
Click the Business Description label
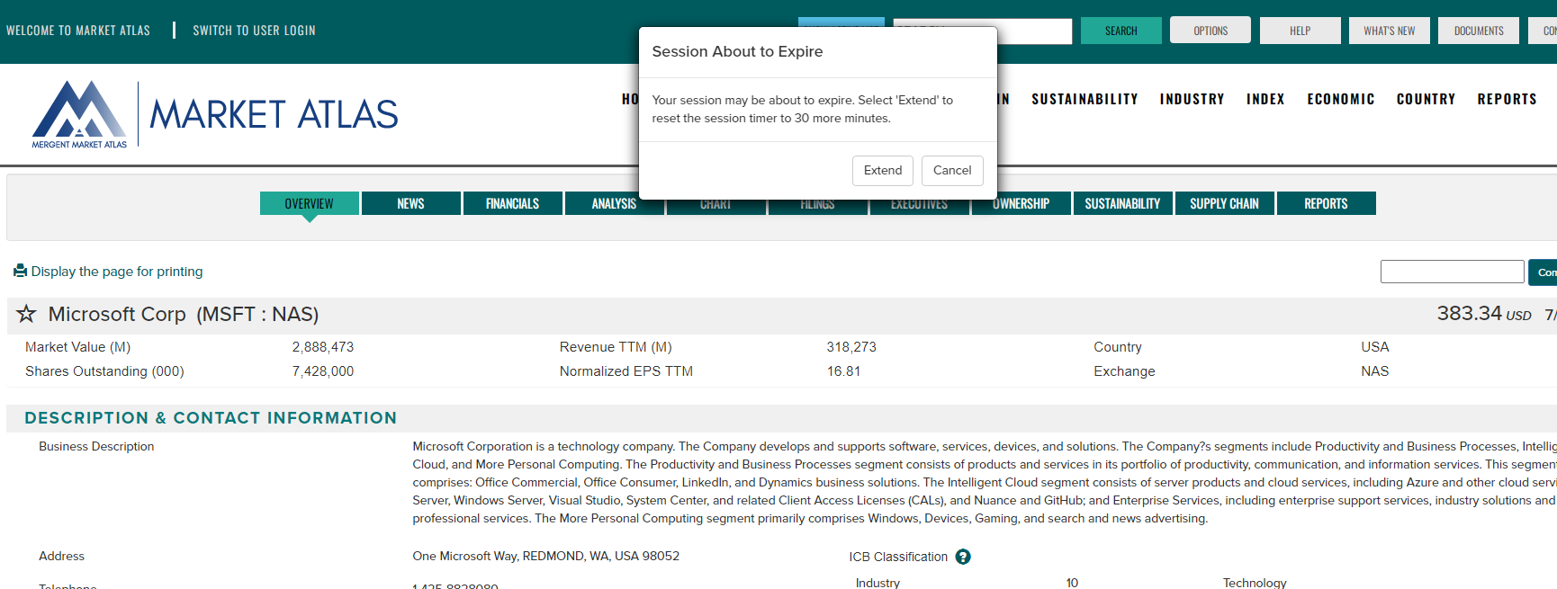pyautogui.click(x=96, y=446)
